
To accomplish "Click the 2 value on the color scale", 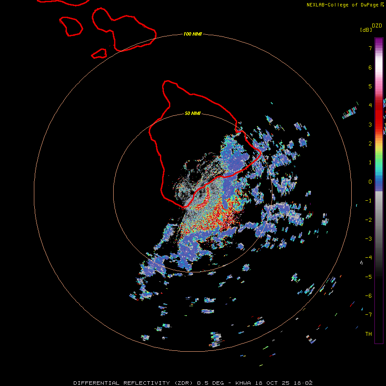I will coord(370,144).
